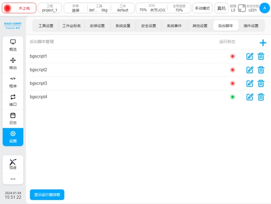The width and height of the screenshot is (271, 204).
Task: Switch to the 工具设置 tab
Action: coord(46,26)
